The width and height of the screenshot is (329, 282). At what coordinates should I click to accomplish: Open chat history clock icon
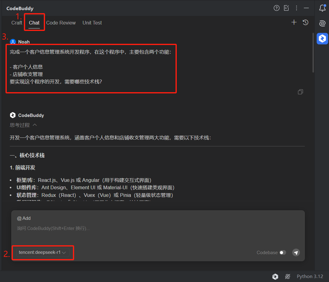pos(305,22)
